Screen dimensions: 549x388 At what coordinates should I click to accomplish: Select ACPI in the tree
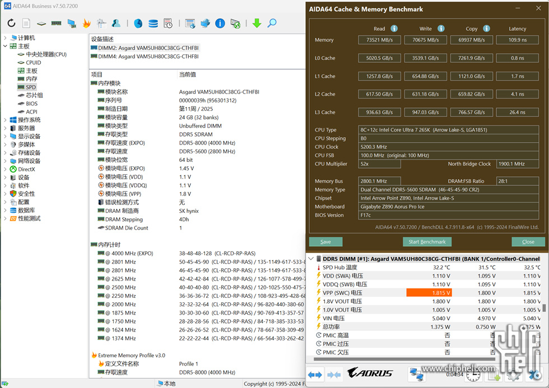click(x=31, y=111)
